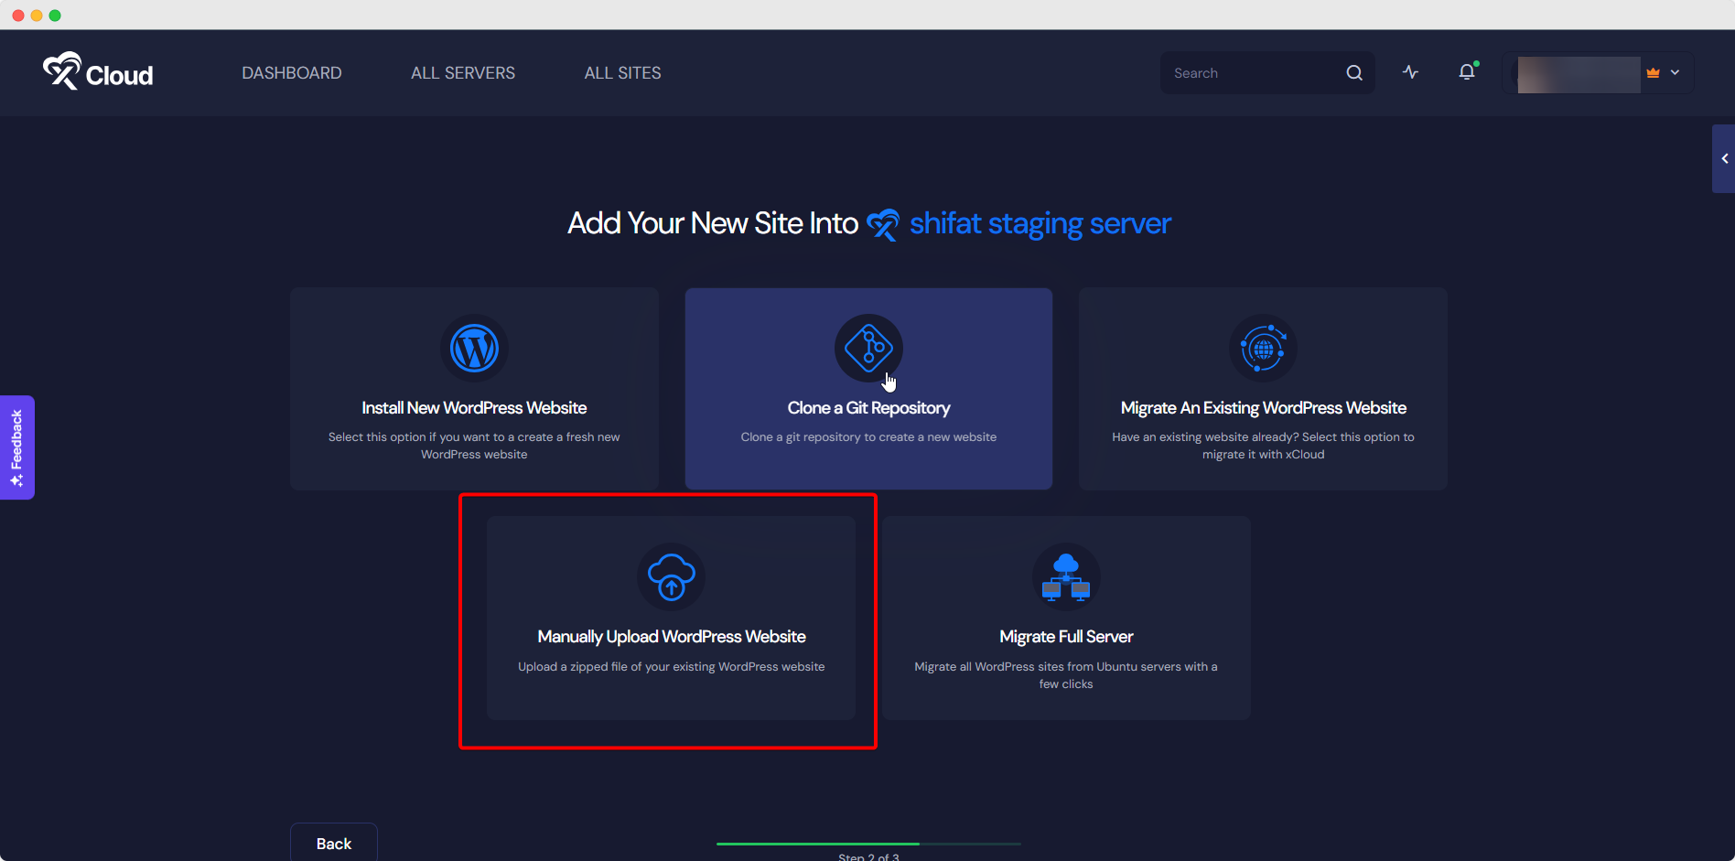The image size is (1735, 861).
Task: Open the search magnifier icon
Action: pyautogui.click(x=1353, y=72)
